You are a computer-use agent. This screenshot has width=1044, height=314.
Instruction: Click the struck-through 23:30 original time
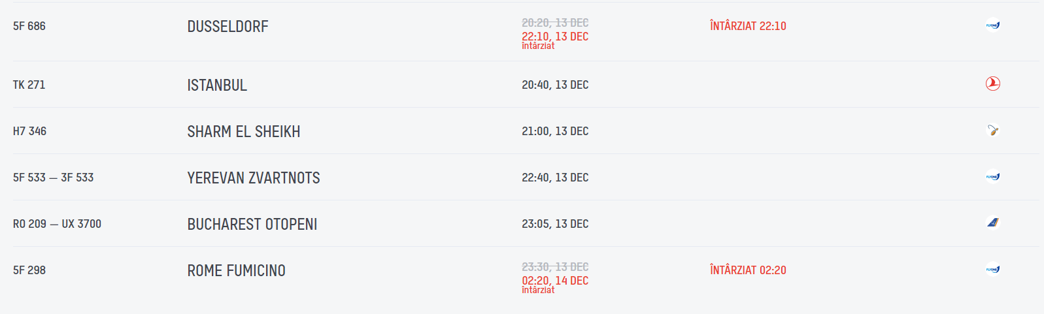(555, 266)
